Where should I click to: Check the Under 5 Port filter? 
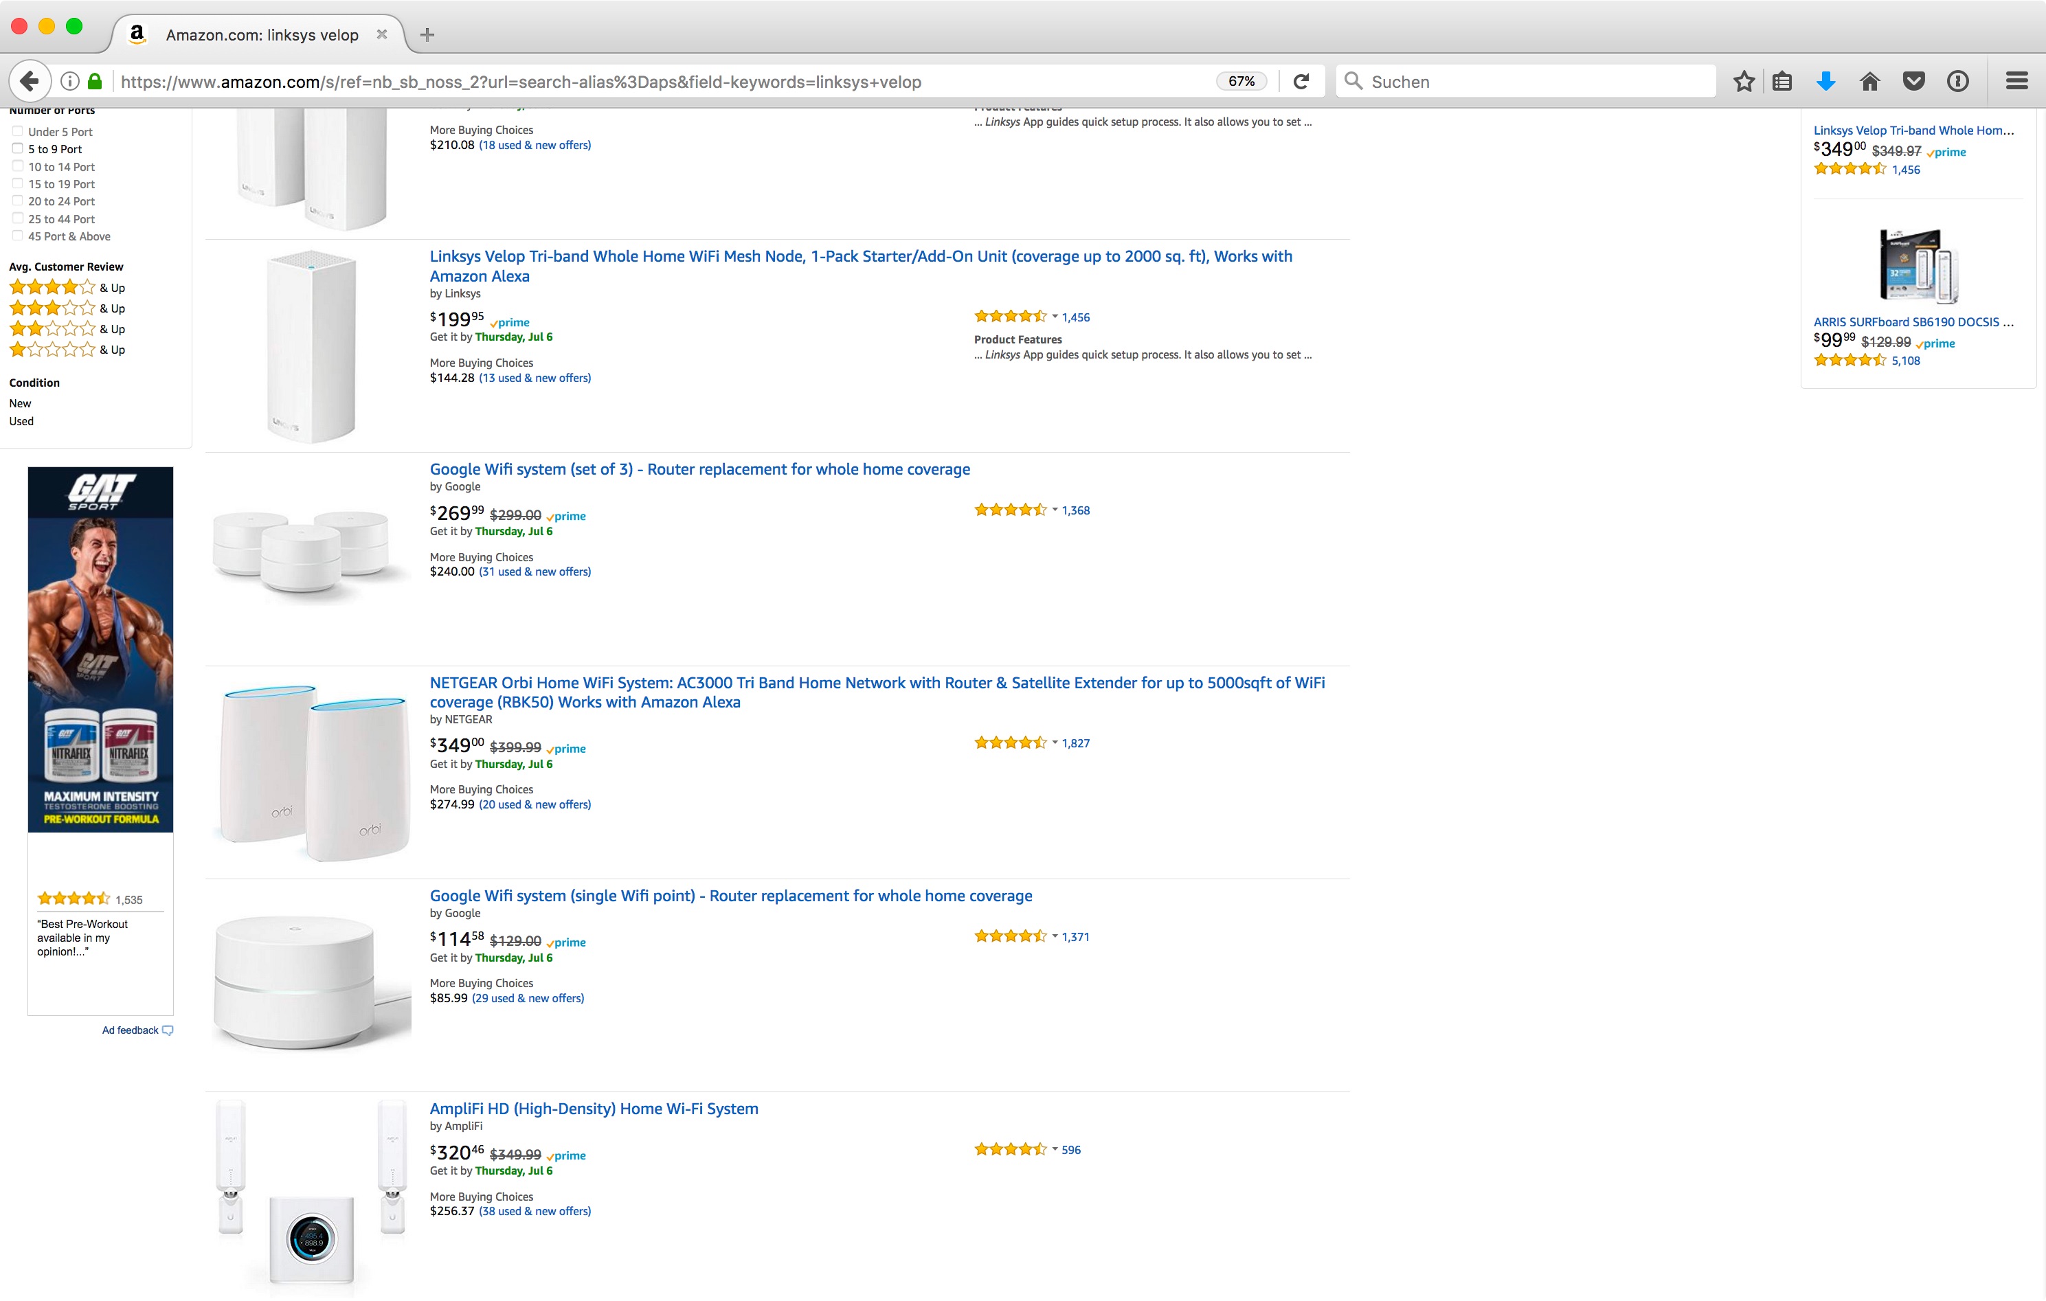[x=17, y=132]
